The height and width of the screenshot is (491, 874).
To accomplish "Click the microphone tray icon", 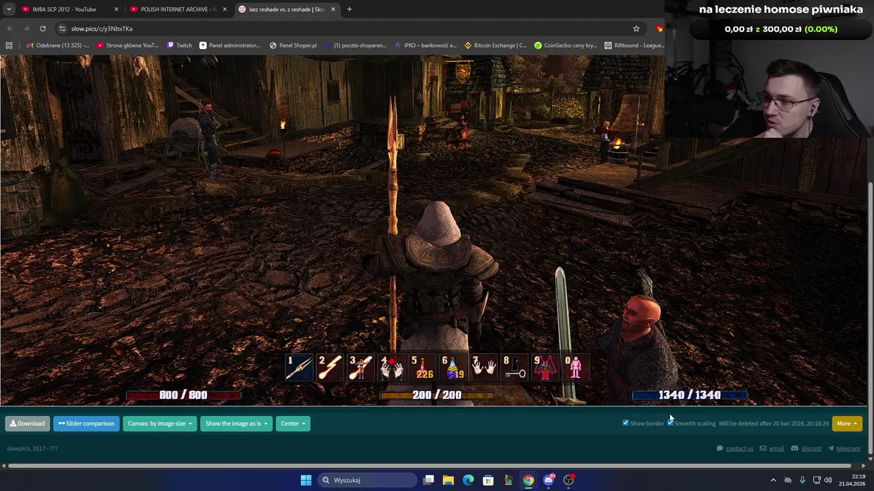I will [x=802, y=480].
